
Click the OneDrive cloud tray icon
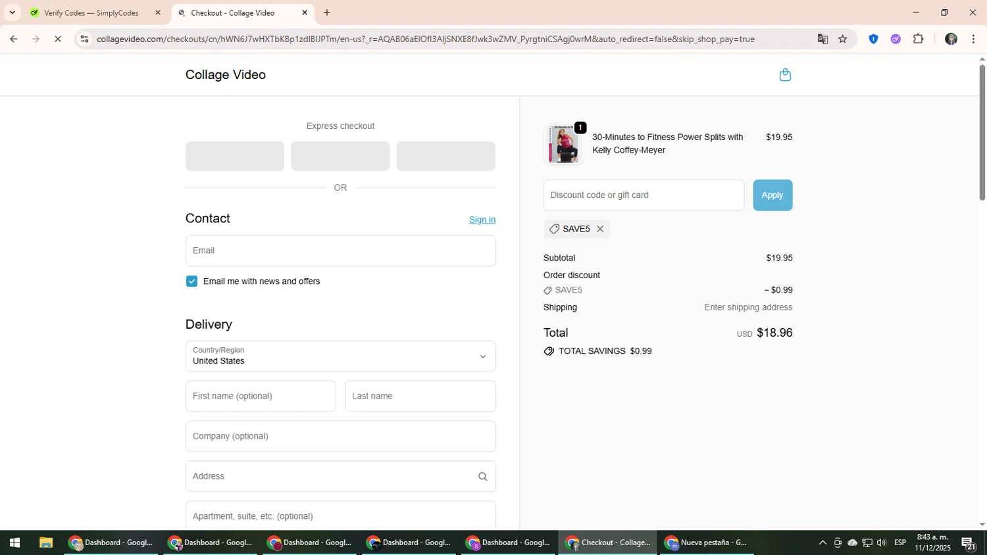point(853,543)
